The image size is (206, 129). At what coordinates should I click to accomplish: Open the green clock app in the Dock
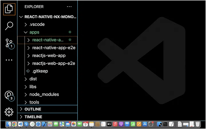pos(32,124)
